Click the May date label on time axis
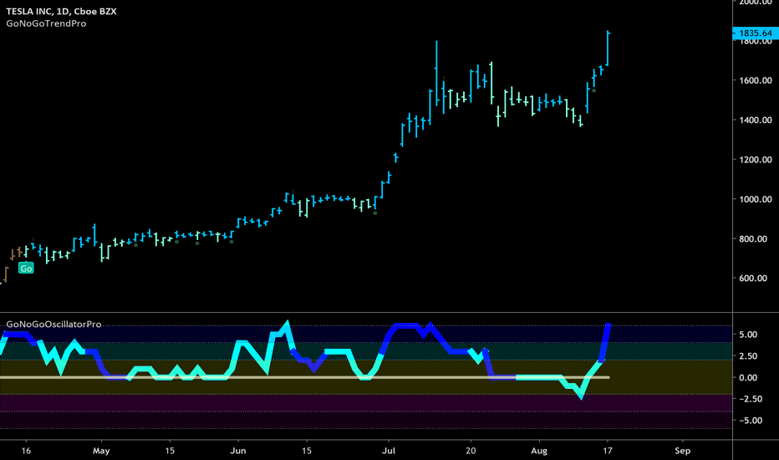 point(101,451)
